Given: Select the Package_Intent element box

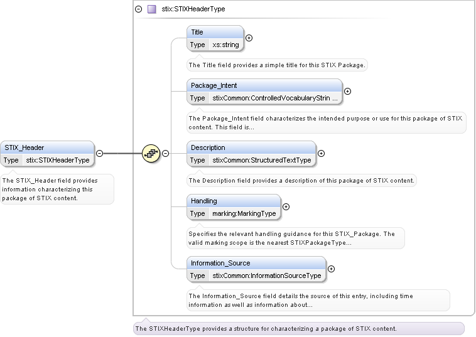Looking at the screenshot, I should [x=264, y=85].
